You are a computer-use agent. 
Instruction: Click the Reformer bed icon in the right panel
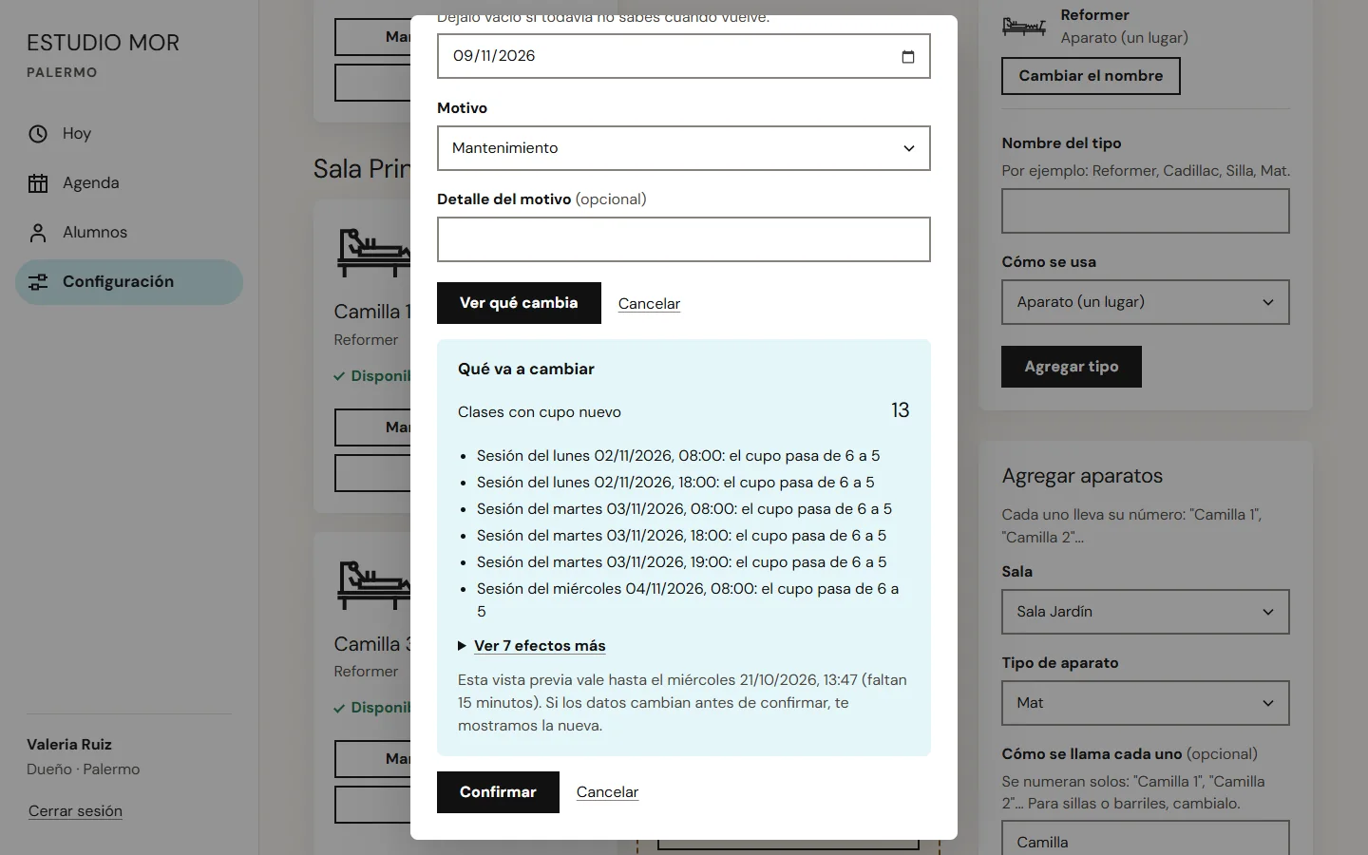pyautogui.click(x=1024, y=27)
